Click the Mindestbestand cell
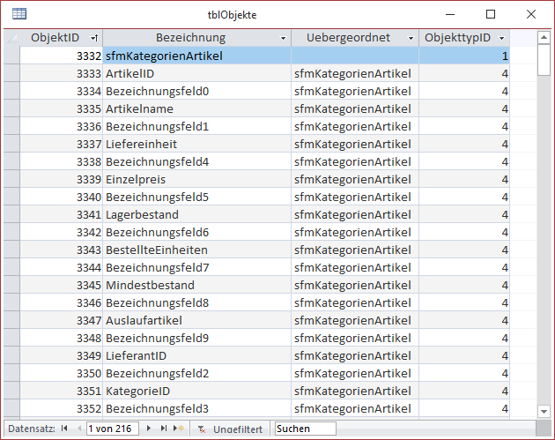This screenshot has width=555, height=440. 197,285
